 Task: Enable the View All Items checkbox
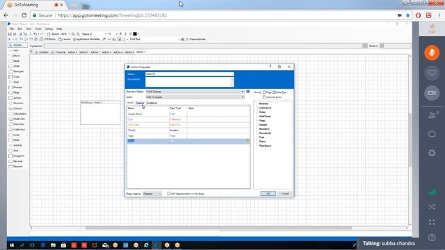coord(264,97)
